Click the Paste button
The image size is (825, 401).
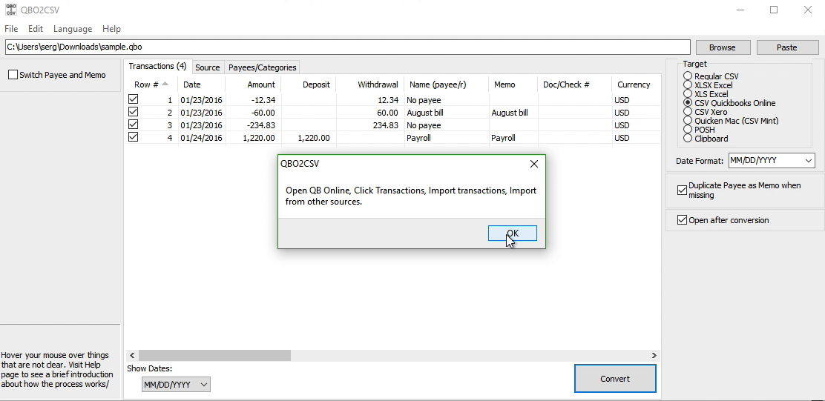pyautogui.click(x=786, y=47)
